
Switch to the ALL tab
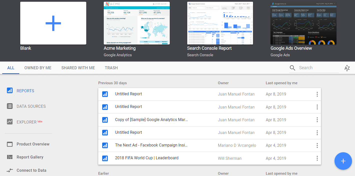11,68
